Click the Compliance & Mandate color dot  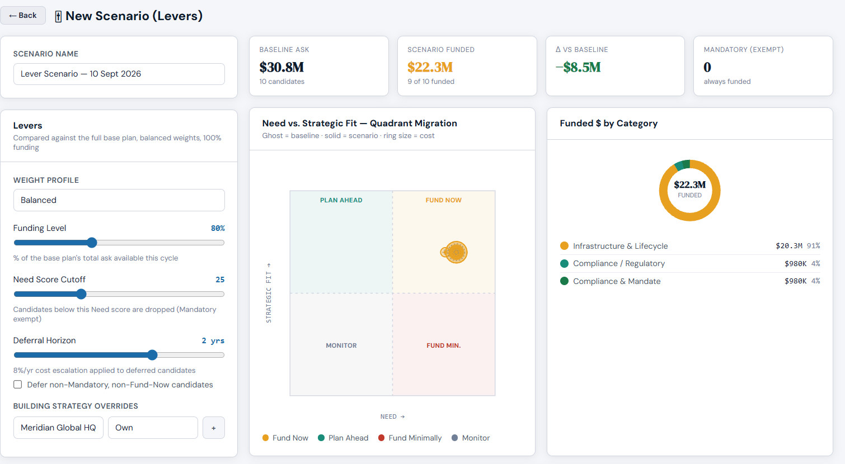pyautogui.click(x=564, y=281)
